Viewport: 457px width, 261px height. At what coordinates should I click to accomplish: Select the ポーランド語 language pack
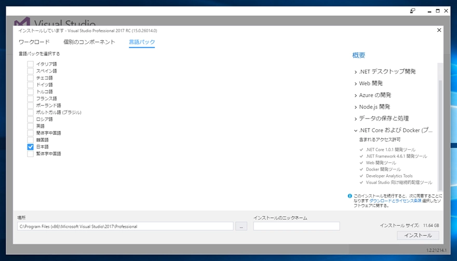30,106
